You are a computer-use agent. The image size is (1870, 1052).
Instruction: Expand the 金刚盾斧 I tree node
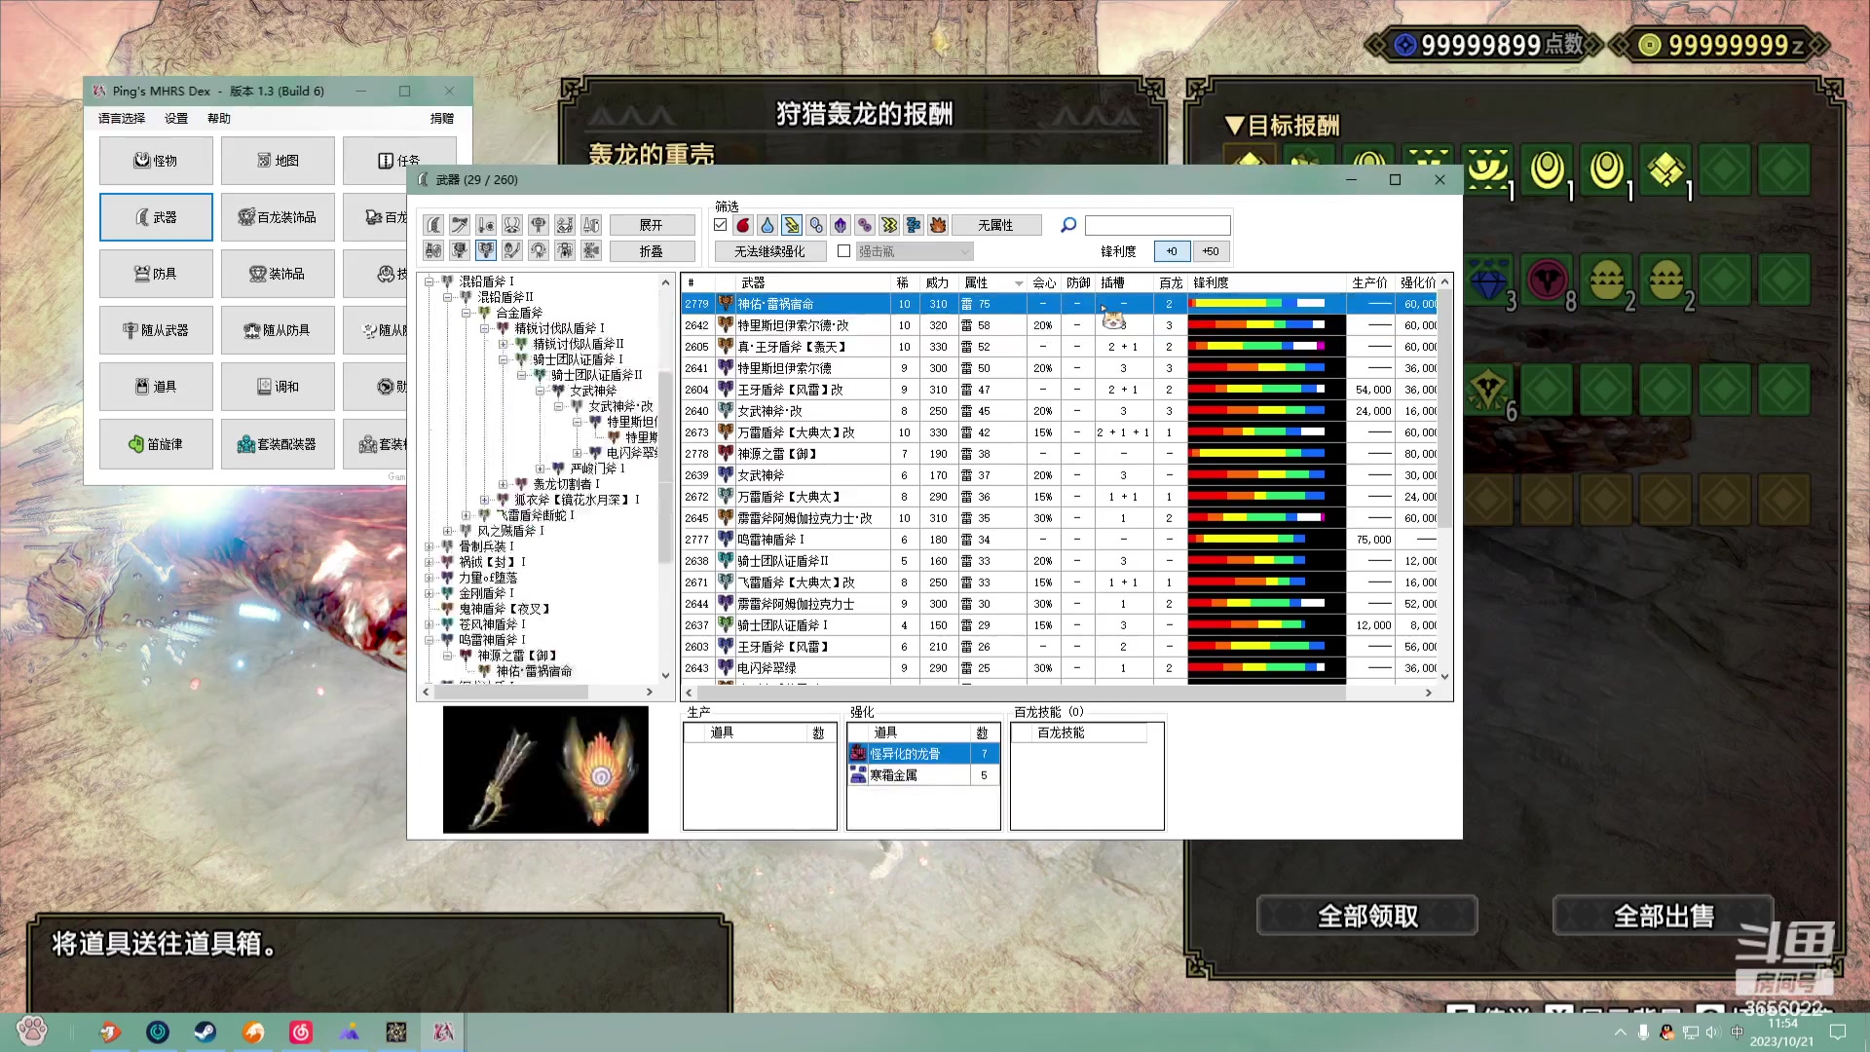[429, 593]
